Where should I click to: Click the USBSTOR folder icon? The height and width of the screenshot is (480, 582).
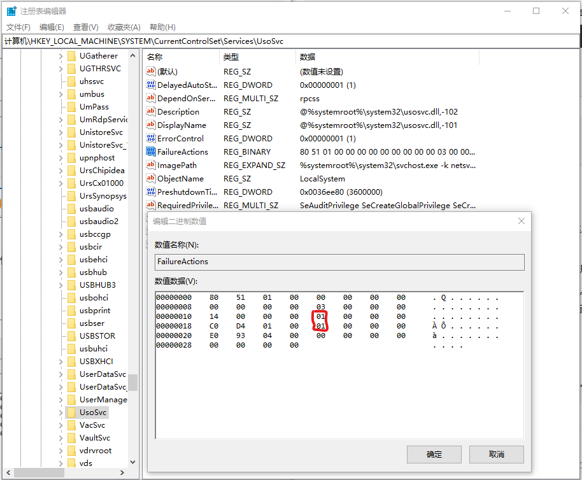click(72, 336)
